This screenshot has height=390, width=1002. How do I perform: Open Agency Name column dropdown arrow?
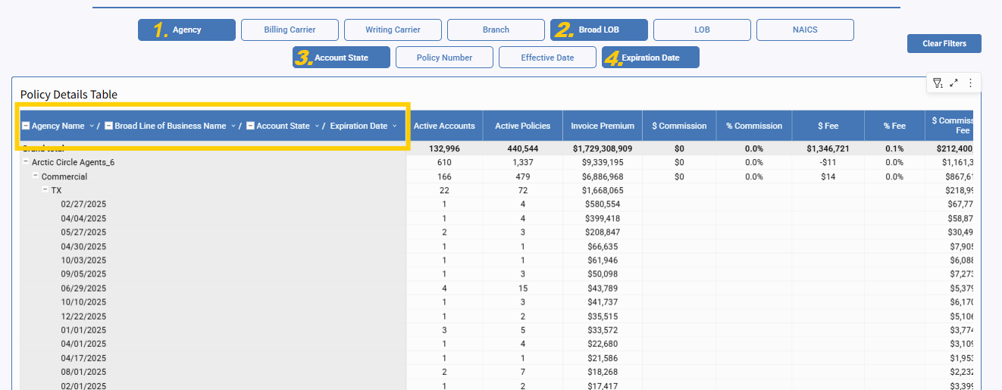(x=92, y=126)
